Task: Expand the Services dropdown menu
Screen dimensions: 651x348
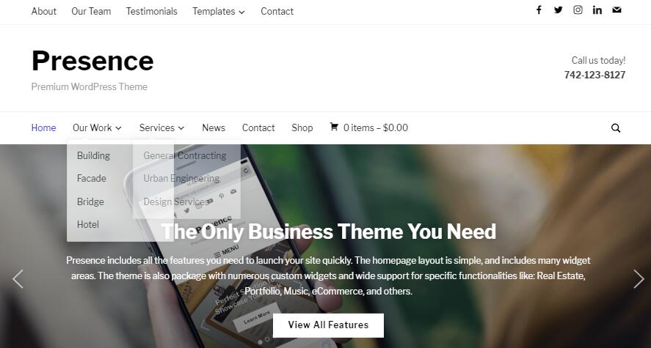Action: point(162,127)
